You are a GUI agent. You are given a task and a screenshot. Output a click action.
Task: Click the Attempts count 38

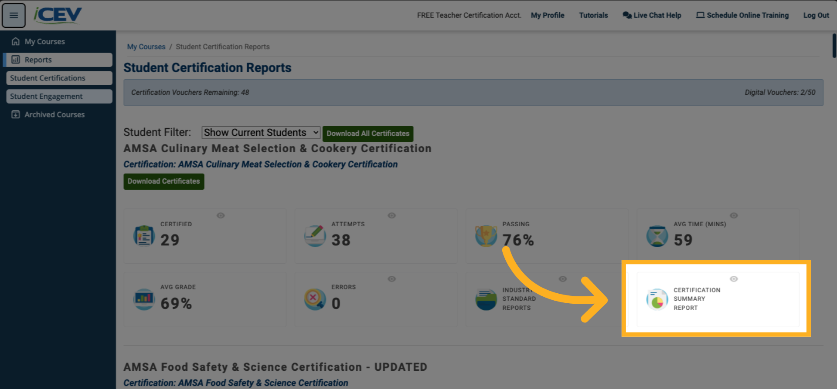pos(341,240)
